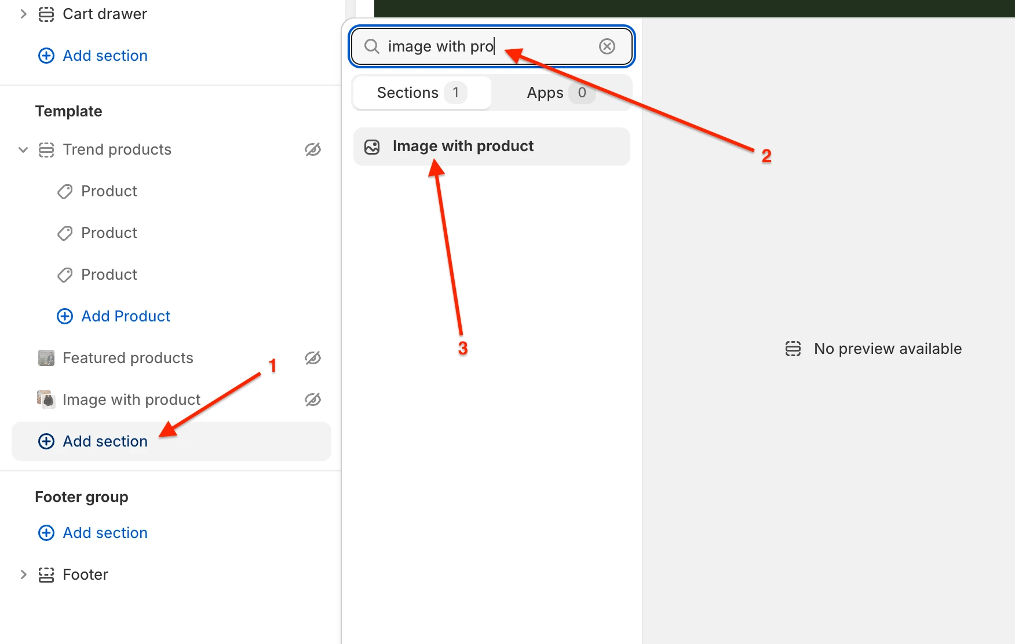
Task: Clear the section search field
Action: pos(607,46)
